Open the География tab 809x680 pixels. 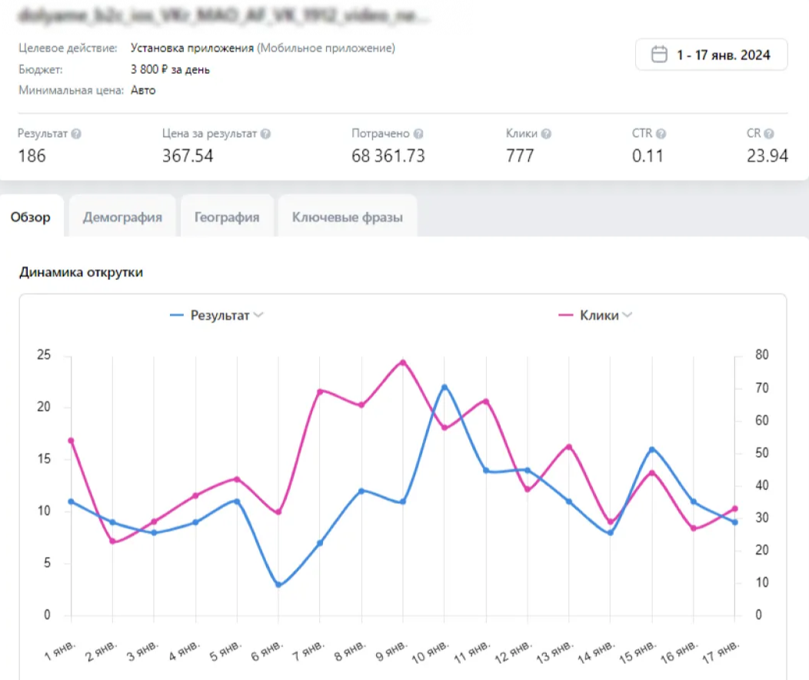[227, 217]
